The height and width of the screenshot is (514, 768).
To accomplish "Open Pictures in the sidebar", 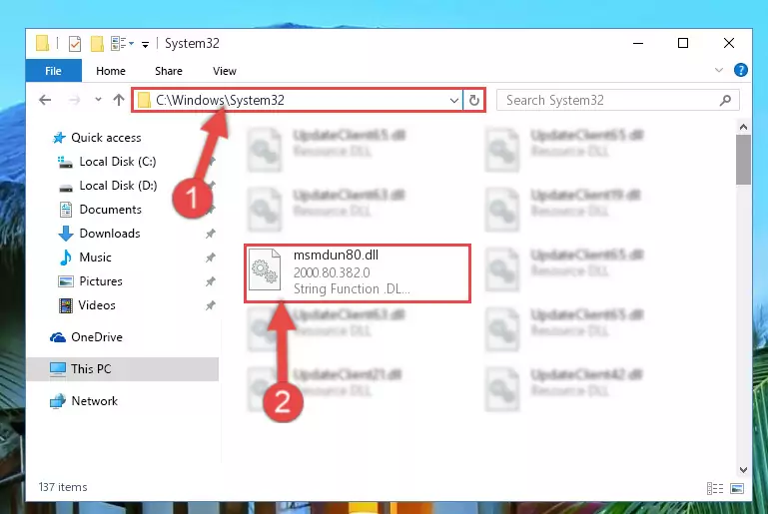I will click(101, 281).
